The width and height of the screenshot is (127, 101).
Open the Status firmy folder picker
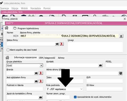coord(57,44)
